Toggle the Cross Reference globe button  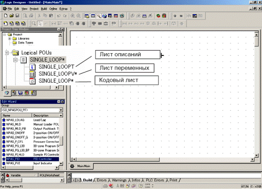[x=104, y=16]
